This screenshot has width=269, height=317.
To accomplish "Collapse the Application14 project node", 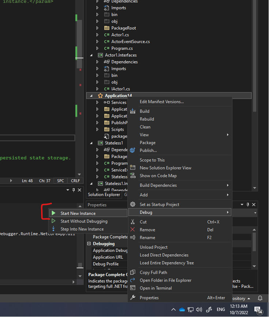I will click(x=91, y=96).
